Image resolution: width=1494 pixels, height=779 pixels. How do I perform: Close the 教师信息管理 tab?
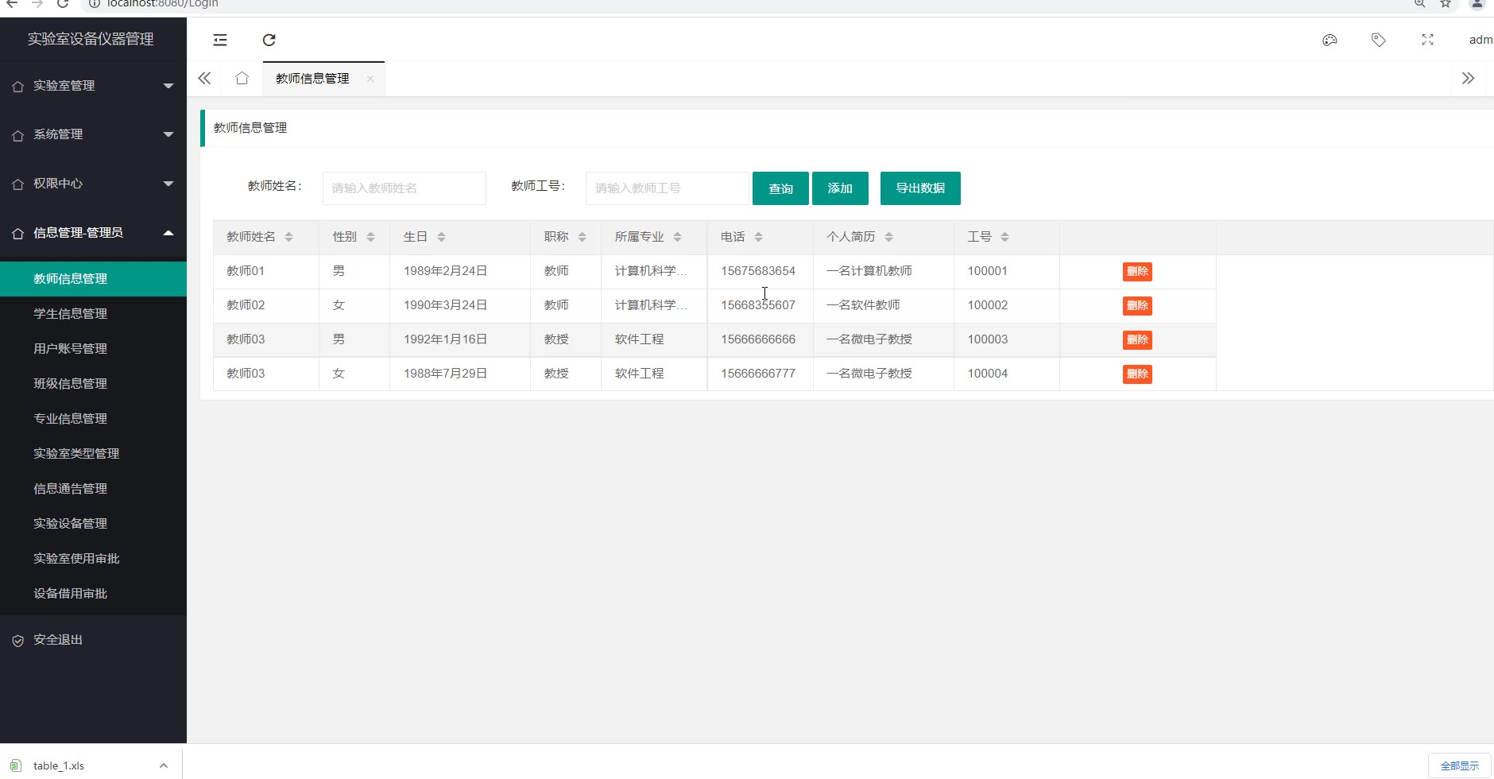[370, 79]
